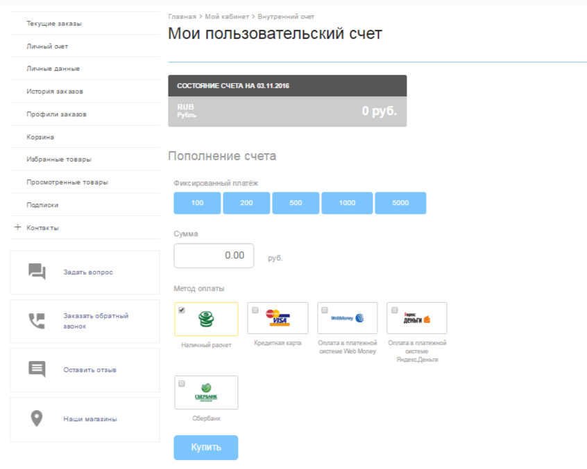This screenshot has height=469, width=587.
Task: Click the chat bubble icon for asking a question
Action: tap(37, 272)
